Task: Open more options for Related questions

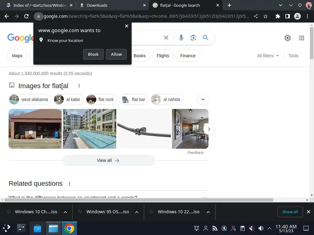Action: click(x=70, y=184)
